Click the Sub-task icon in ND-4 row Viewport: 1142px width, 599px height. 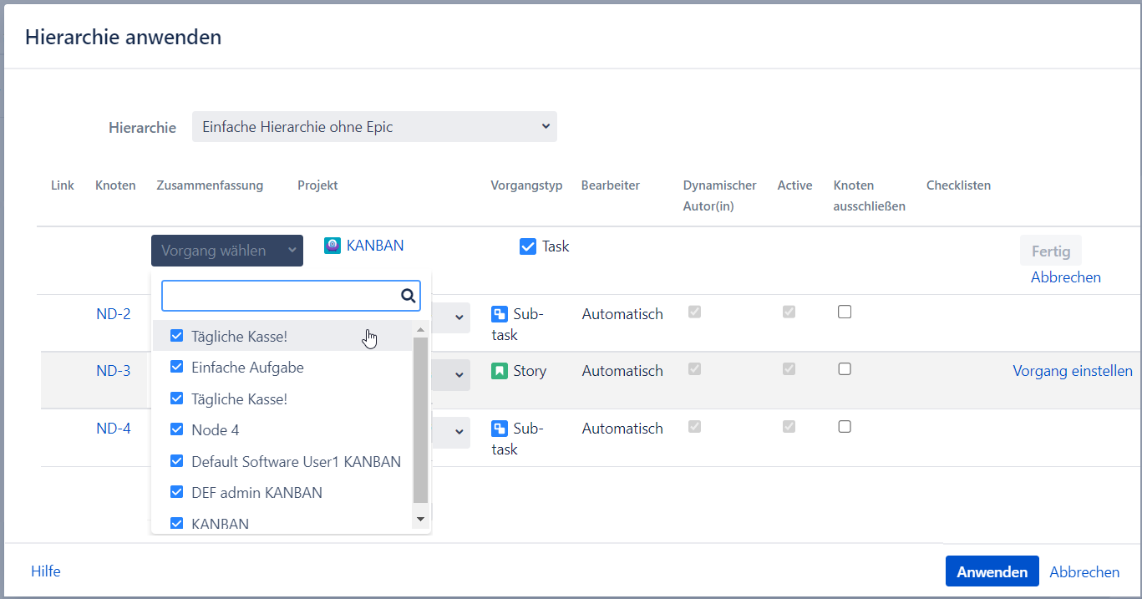point(500,429)
